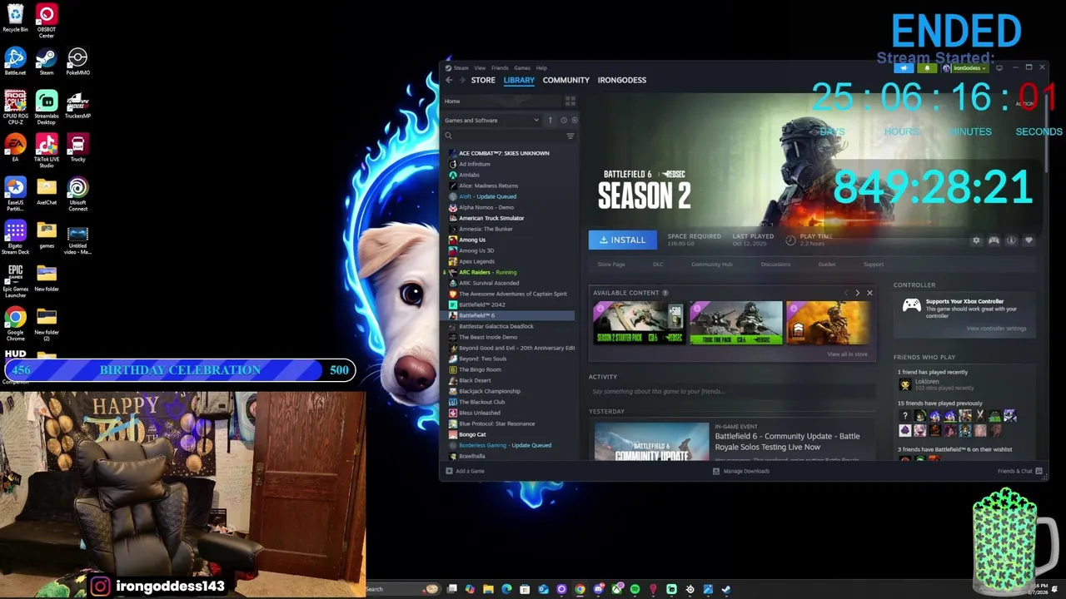The height and width of the screenshot is (599, 1066).
Task: Launch PokeMMO desktop icon
Action: [x=77, y=62]
